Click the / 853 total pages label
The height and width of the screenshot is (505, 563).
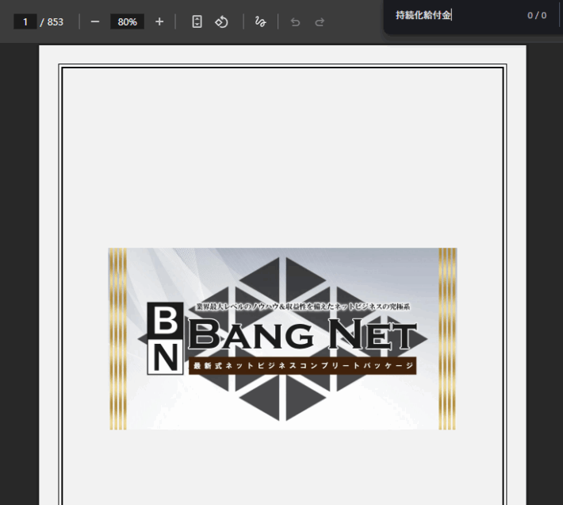[x=52, y=22]
